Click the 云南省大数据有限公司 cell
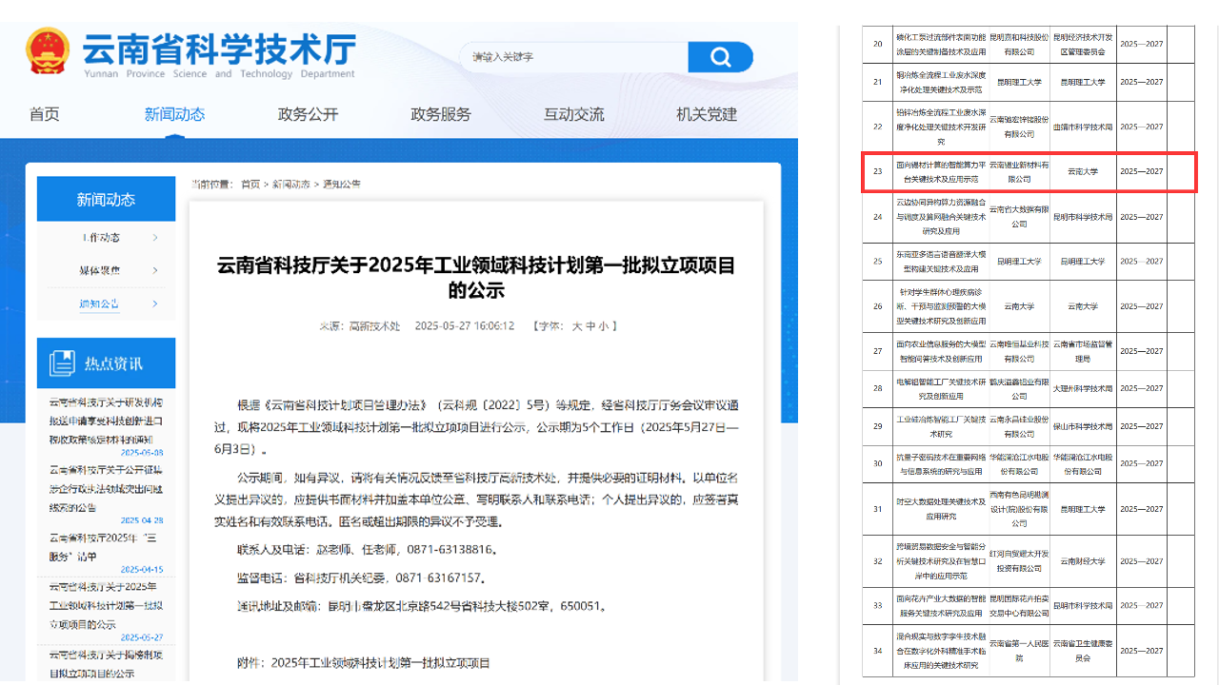 (x=1019, y=216)
